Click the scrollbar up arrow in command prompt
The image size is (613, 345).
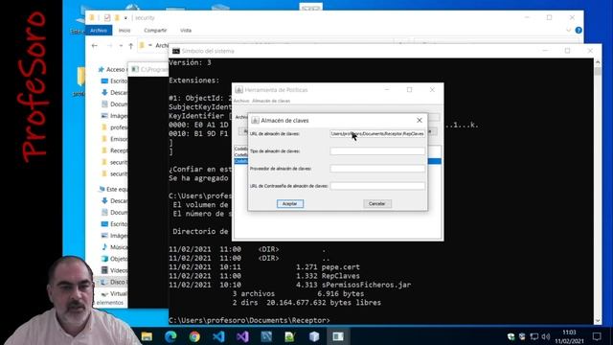pyautogui.click(x=598, y=61)
